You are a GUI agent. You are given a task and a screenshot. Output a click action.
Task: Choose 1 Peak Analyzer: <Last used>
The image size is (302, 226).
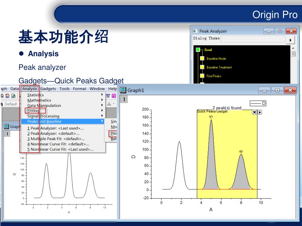(x=63, y=128)
